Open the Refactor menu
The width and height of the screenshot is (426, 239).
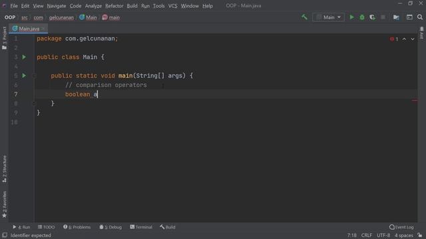pyautogui.click(x=114, y=6)
